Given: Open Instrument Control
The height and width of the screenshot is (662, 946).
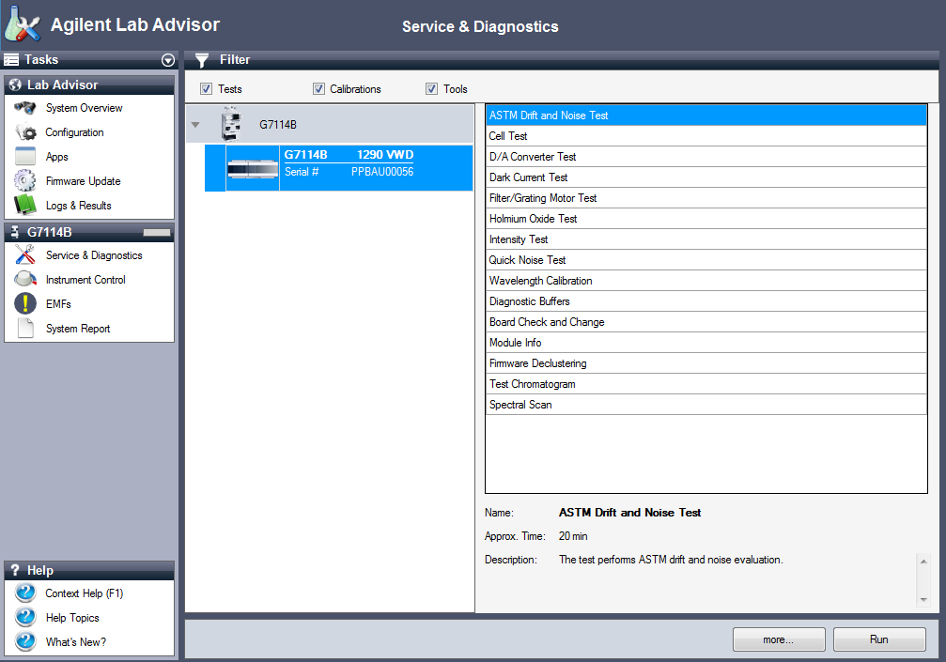Looking at the screenshot, I should (x=85, y=279).
